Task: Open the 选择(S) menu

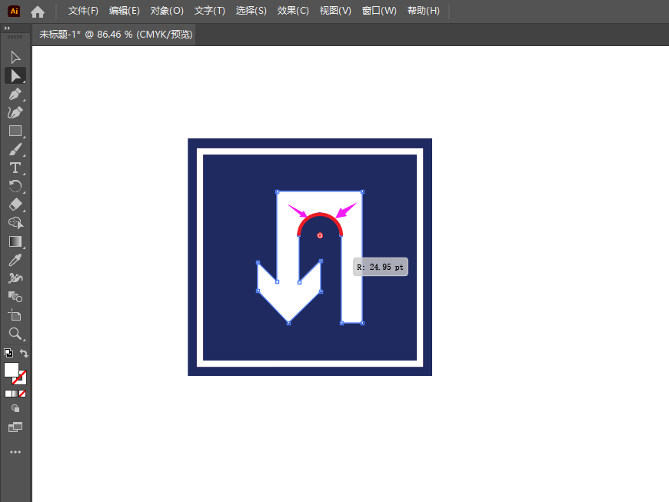Action: coord(251,11)
